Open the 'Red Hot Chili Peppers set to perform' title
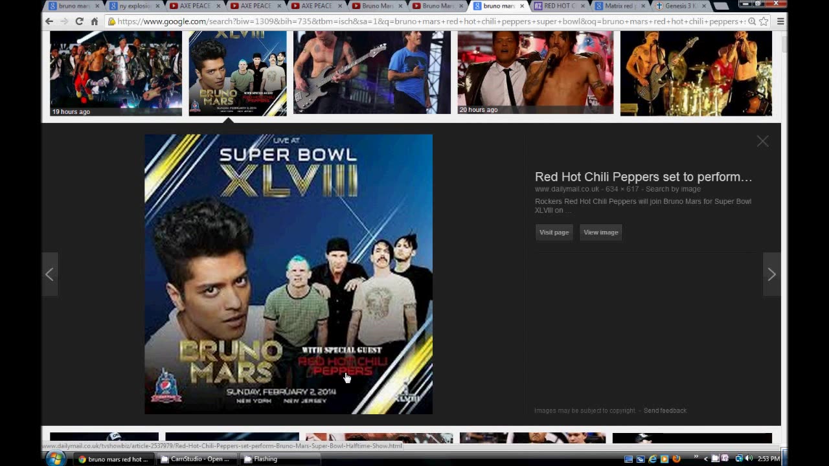This screenshot has width=829, height=466. tap(643, 177)
